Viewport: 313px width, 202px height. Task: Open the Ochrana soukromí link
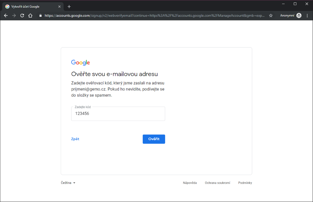click(x=217, y=183)
